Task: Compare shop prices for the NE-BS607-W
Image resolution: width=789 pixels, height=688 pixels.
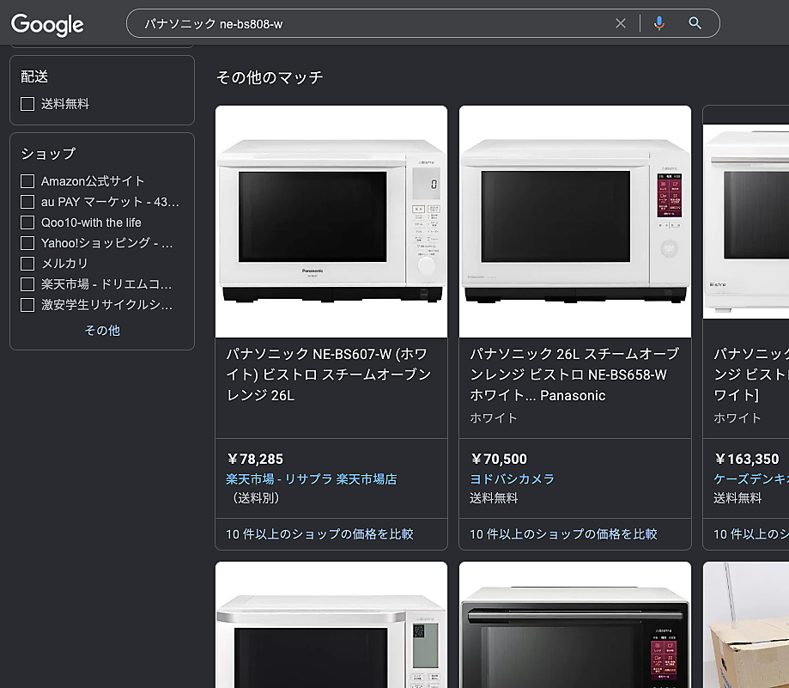Action: 319,534
